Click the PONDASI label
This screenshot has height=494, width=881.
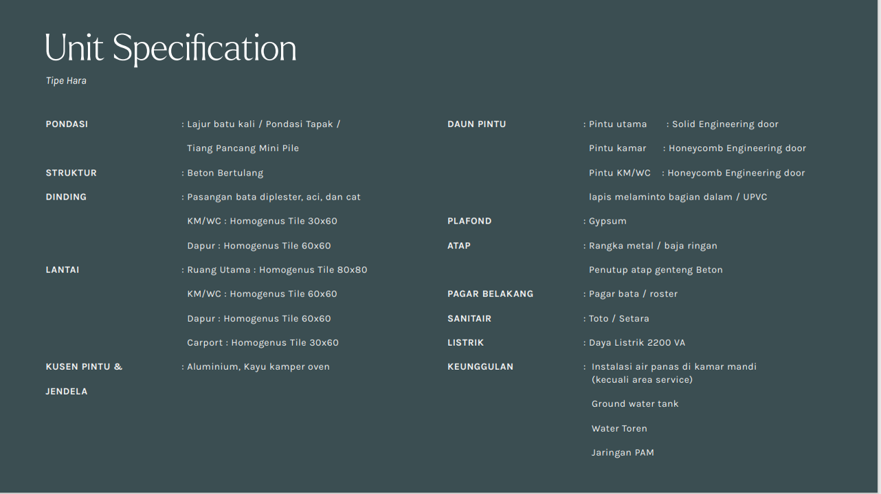pos(67,124)
